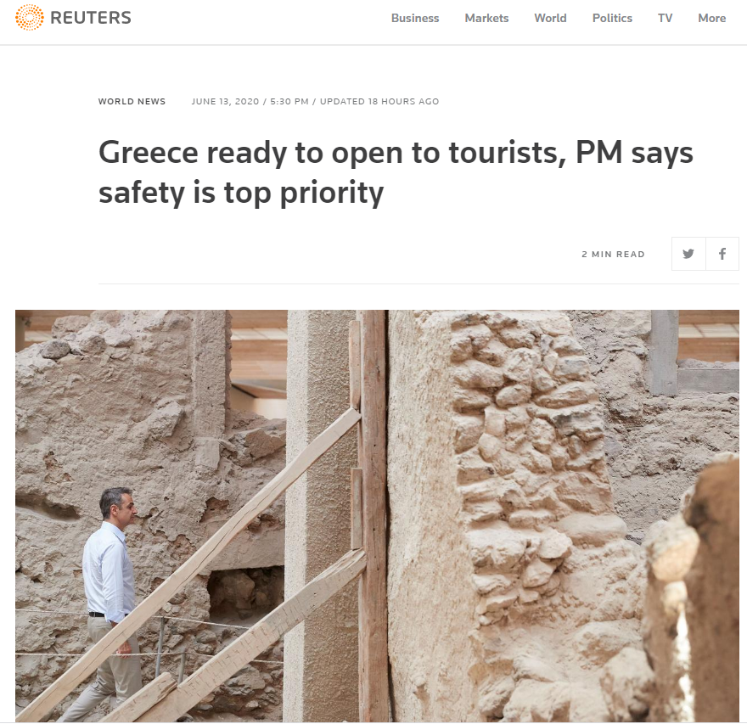This screenshot has height=724, width=747.
Task: Click the wooden support beam in photo
Action: pos(374,516)
